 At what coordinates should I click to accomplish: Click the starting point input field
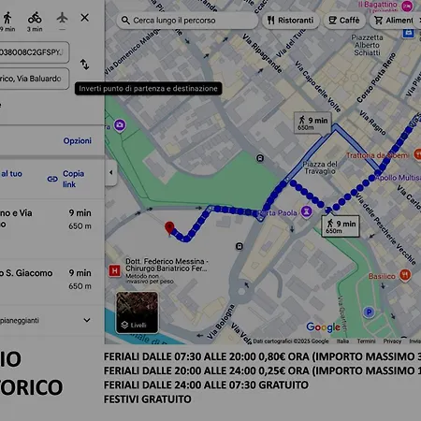point(34,52)
